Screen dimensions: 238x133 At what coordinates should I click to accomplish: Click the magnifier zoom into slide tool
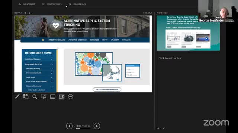click(x=35, y=97)
